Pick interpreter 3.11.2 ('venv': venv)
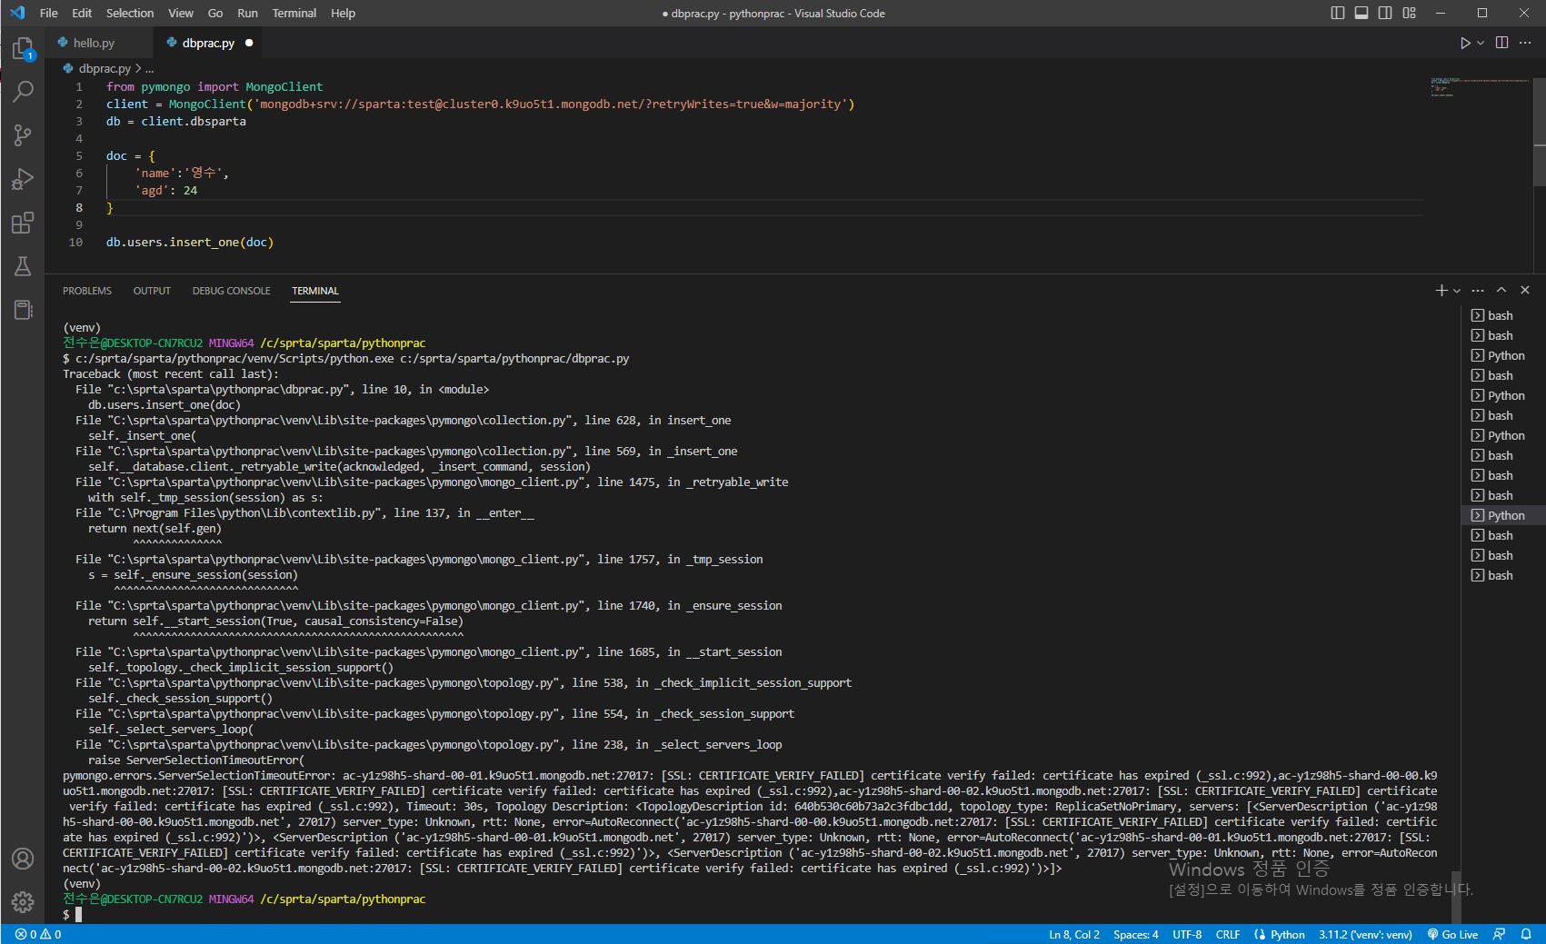 pos(1365,934)
